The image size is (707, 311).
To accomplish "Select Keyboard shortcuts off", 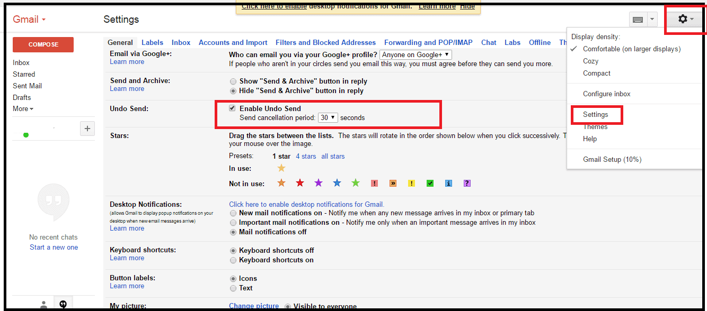I will [233, 251].
